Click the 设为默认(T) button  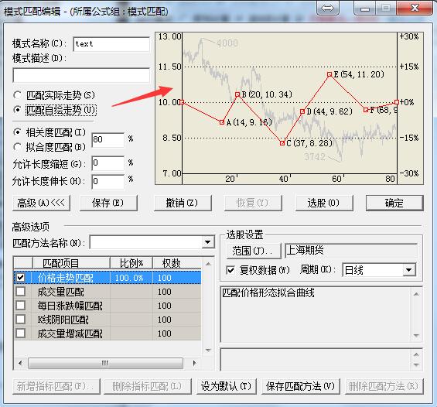pyautogui.click(x=226, y=386)
